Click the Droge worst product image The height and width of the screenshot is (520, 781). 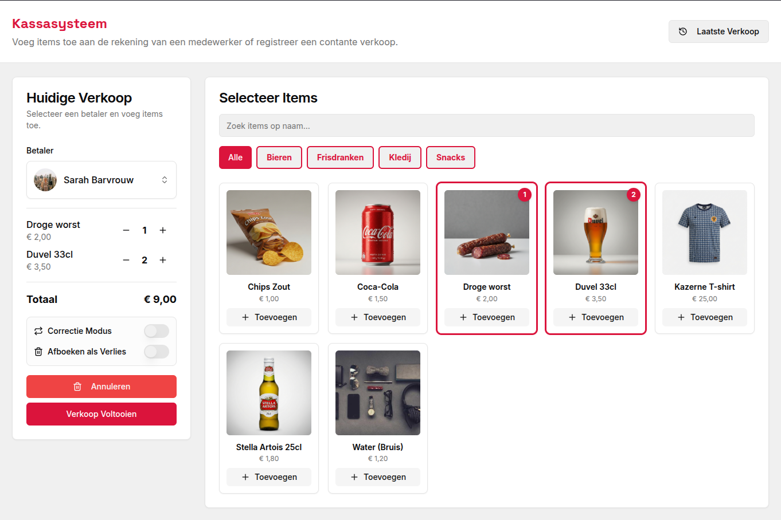pyautogui.click(x=487, y=233)
